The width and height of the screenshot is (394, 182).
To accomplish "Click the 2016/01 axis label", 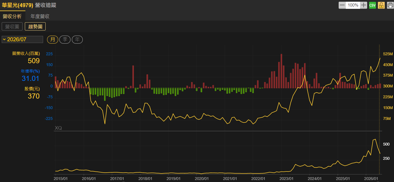I will 89,179.
